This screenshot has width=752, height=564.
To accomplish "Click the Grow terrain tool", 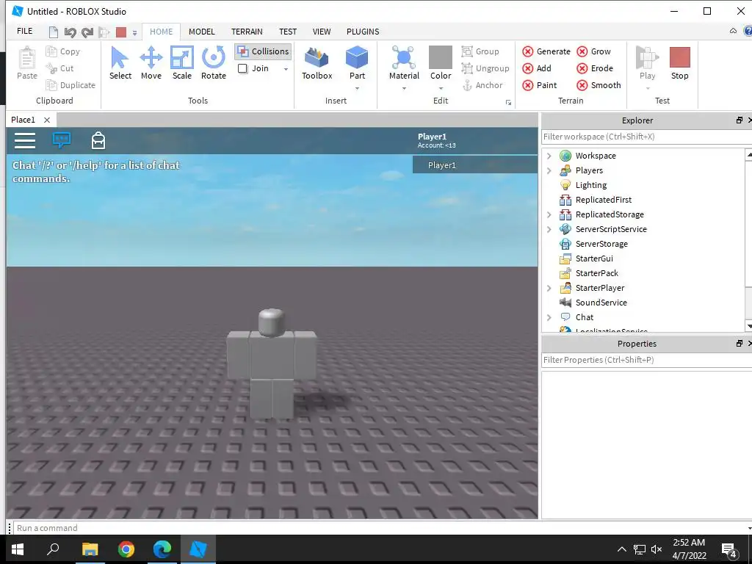I will (593, 51).
